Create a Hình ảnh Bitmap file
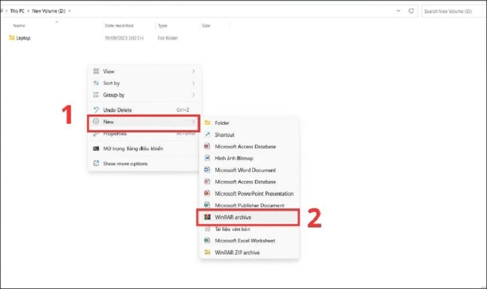This screenshot has height=289, width=487. click(249, 158)
